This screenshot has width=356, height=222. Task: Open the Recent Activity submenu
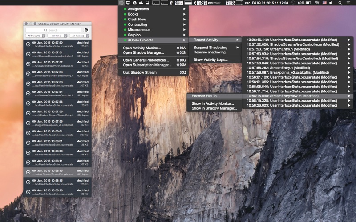pyautogui.click(x=215, y=40)
